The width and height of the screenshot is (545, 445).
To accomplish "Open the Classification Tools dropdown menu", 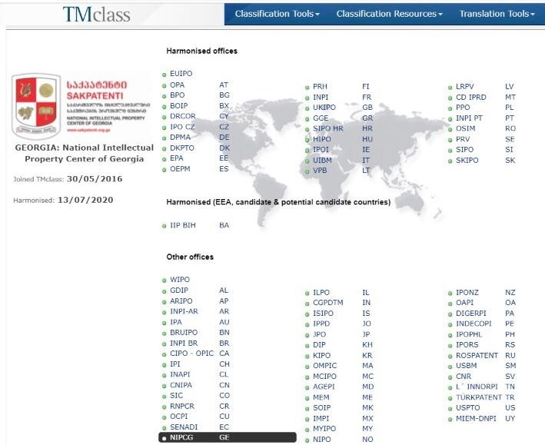I will coord(277,14).
